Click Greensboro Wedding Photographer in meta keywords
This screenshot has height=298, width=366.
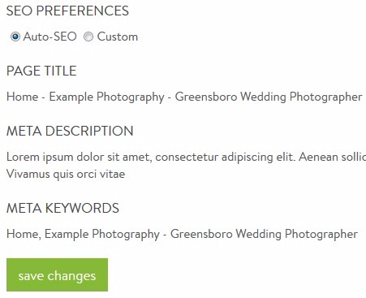[264, 235]
